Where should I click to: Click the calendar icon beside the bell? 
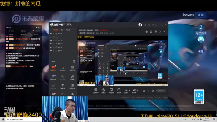155,31
